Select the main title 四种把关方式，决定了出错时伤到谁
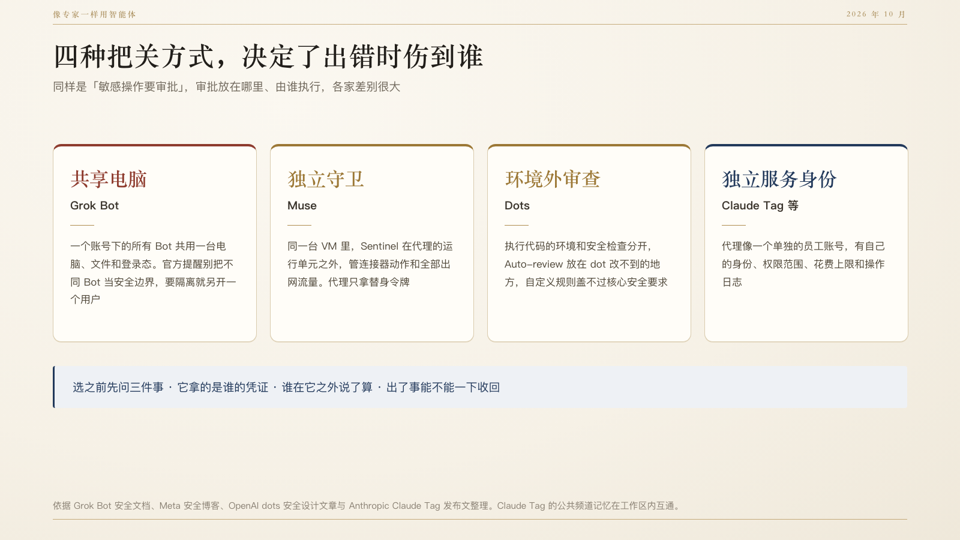 (x=268, y=57)
